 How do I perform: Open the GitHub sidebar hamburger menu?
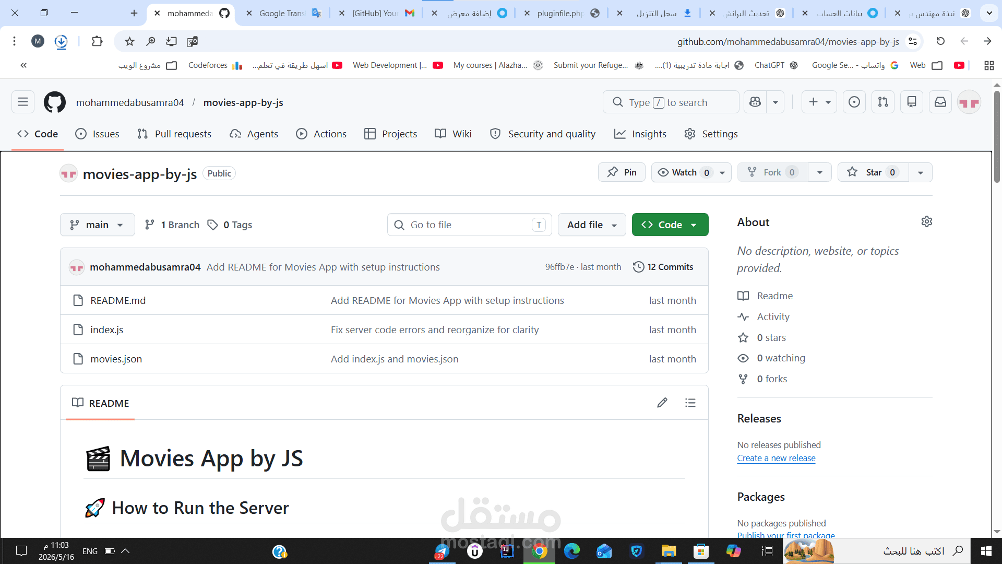click(23, 102)
